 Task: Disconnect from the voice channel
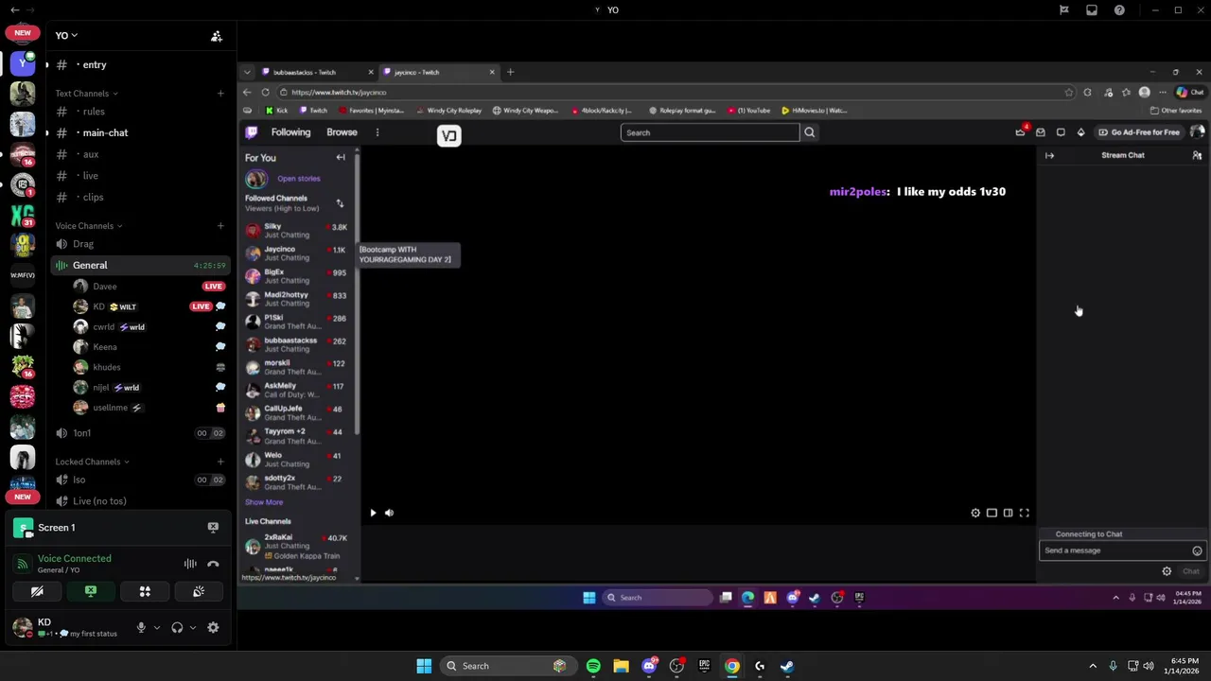coord(213,564)
